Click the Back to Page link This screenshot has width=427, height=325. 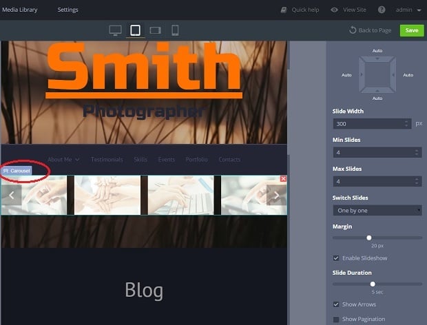pyautogui.click(x=370, y=30)
